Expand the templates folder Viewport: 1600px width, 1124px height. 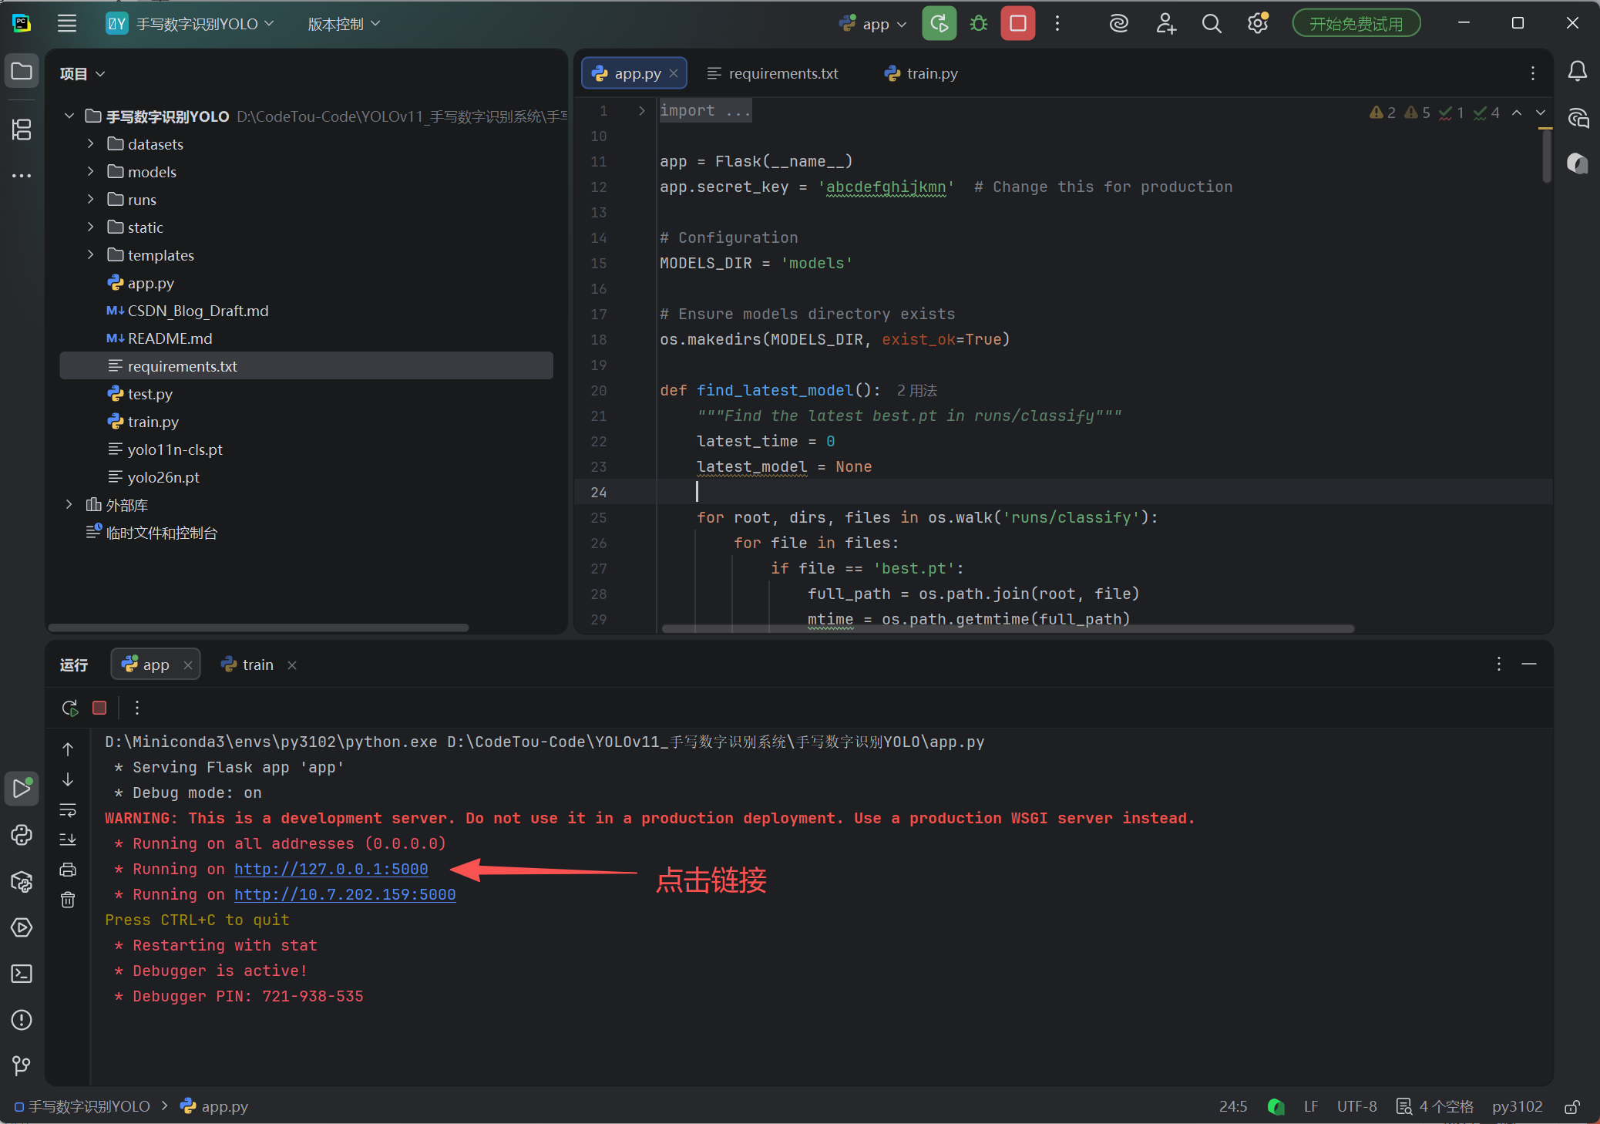[91, 255]
